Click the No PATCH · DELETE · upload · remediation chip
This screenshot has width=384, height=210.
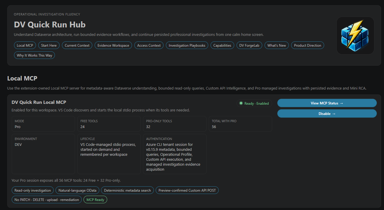(x=47, y=200)
